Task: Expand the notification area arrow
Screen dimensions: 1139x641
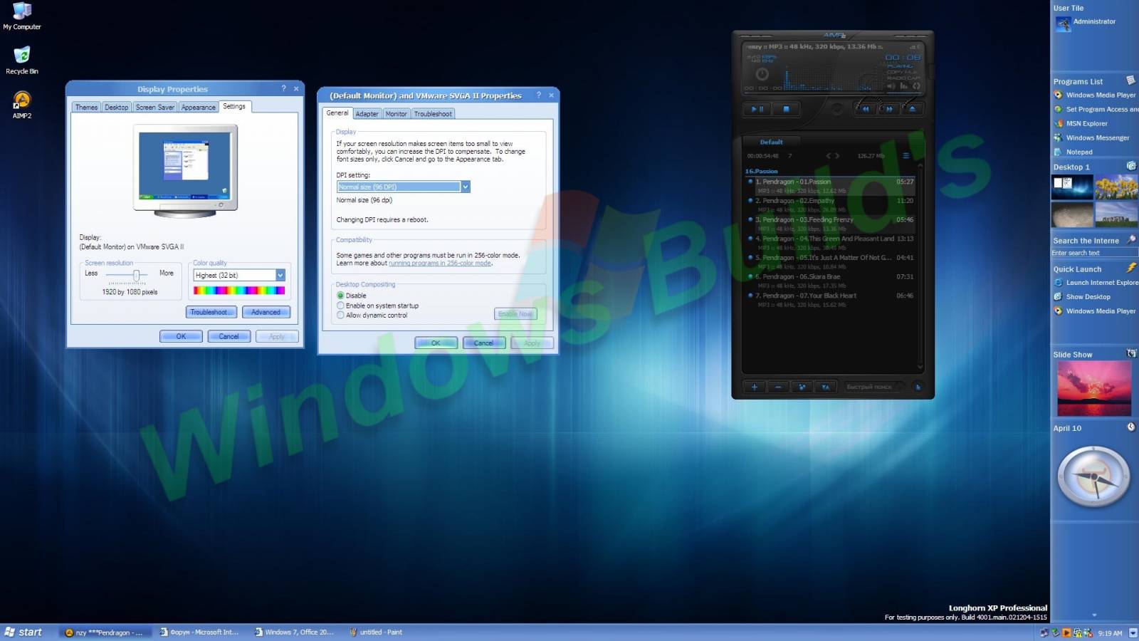Action: click(1133, 632)
